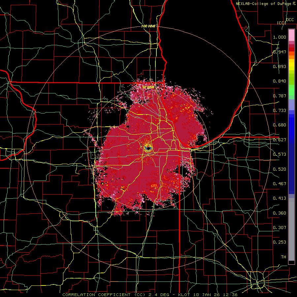Click the 50 NMI range ring label
This screenshot has width=297, height=297.
pos(148,87)
